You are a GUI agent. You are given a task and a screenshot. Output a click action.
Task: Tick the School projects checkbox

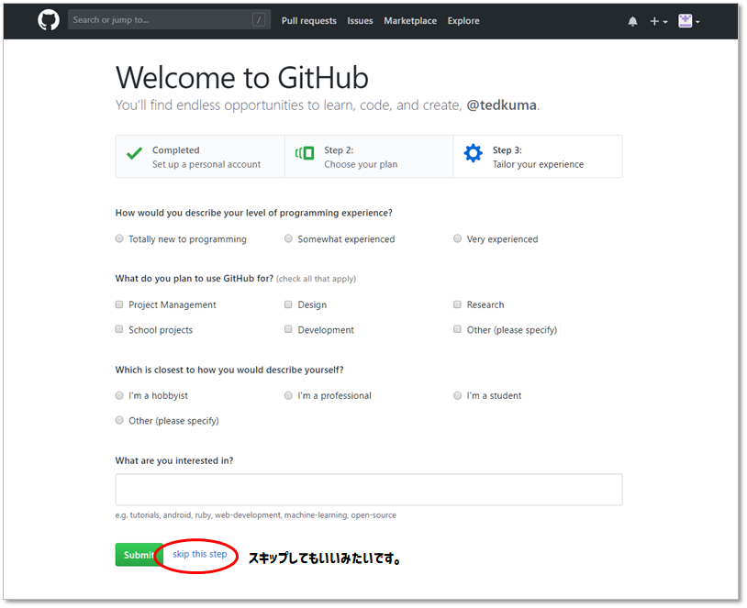[119, 328]
